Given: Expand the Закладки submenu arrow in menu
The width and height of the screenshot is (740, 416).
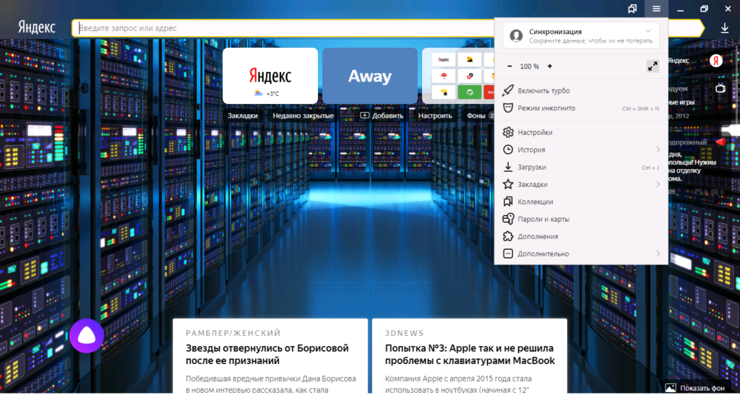Looking at the screenshot, I should 658,184.
